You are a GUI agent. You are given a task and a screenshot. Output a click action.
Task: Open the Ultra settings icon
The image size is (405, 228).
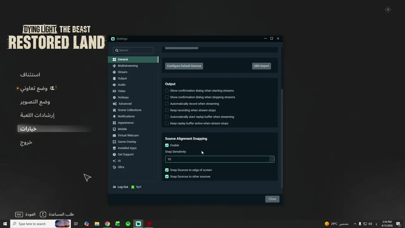pyautogui.click(x=115, y=167)
